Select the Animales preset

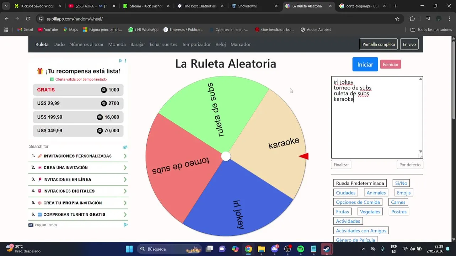tap(376, 193)
